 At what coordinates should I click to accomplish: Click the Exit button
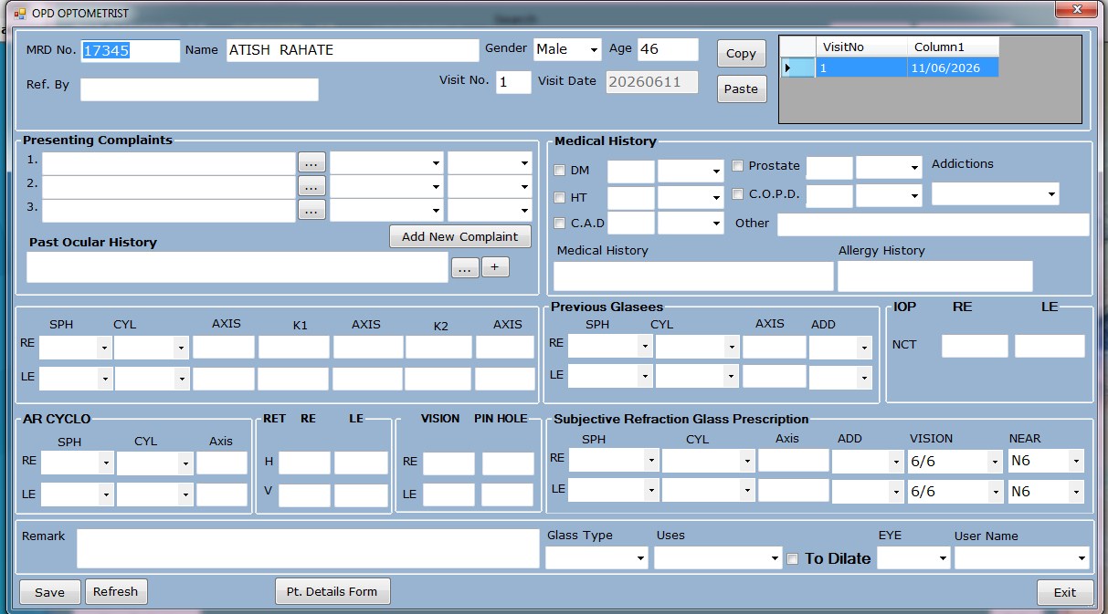(1065, 592)
